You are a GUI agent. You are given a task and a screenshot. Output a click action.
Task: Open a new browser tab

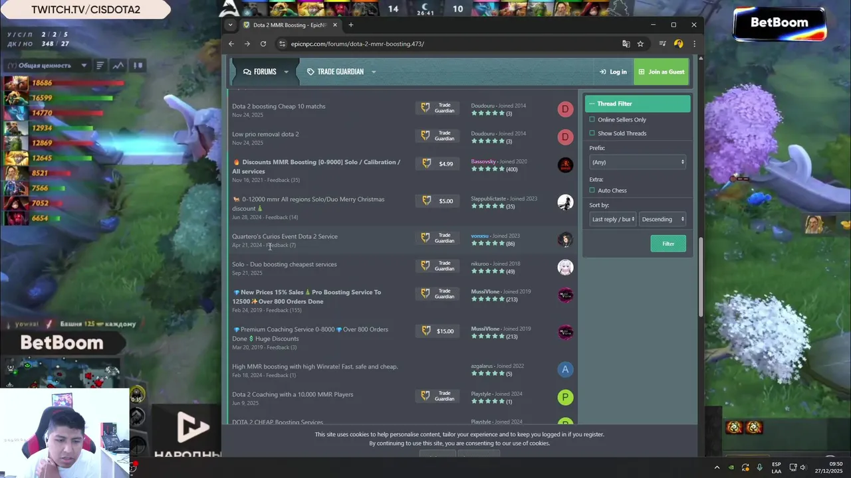tap(351, 25)
